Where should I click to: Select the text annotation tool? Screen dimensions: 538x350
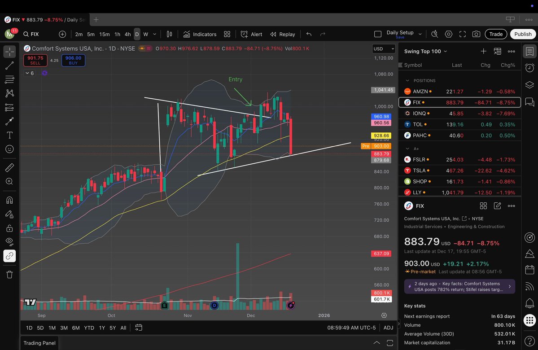9,135
